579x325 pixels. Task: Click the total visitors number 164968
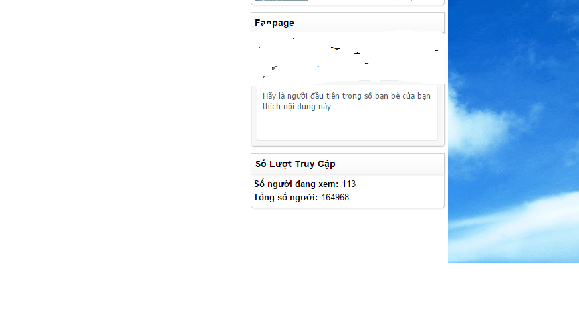click(335, 197)
